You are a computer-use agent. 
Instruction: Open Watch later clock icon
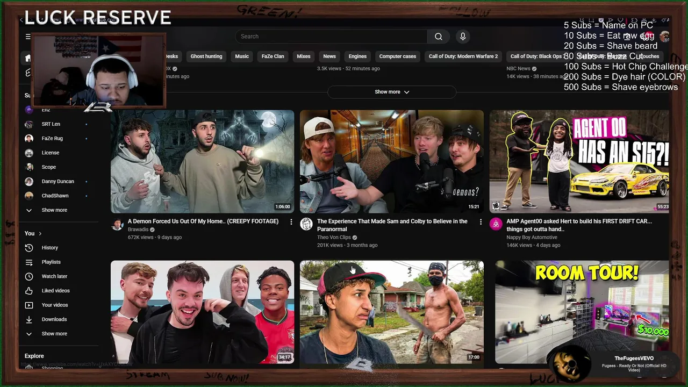pos(29,276)
